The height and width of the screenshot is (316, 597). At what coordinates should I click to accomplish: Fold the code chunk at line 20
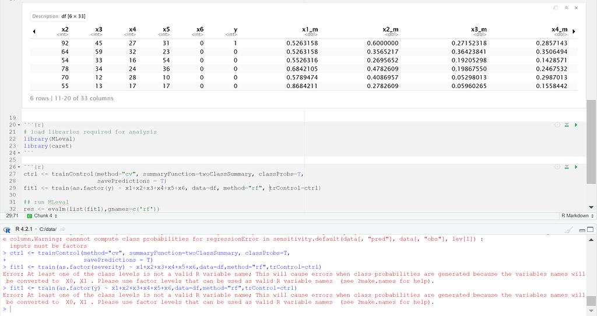click(x=20, y=125)
